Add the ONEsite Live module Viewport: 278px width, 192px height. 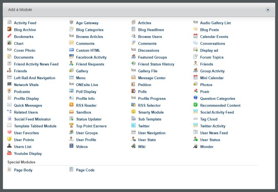click(x=87, y=85)
